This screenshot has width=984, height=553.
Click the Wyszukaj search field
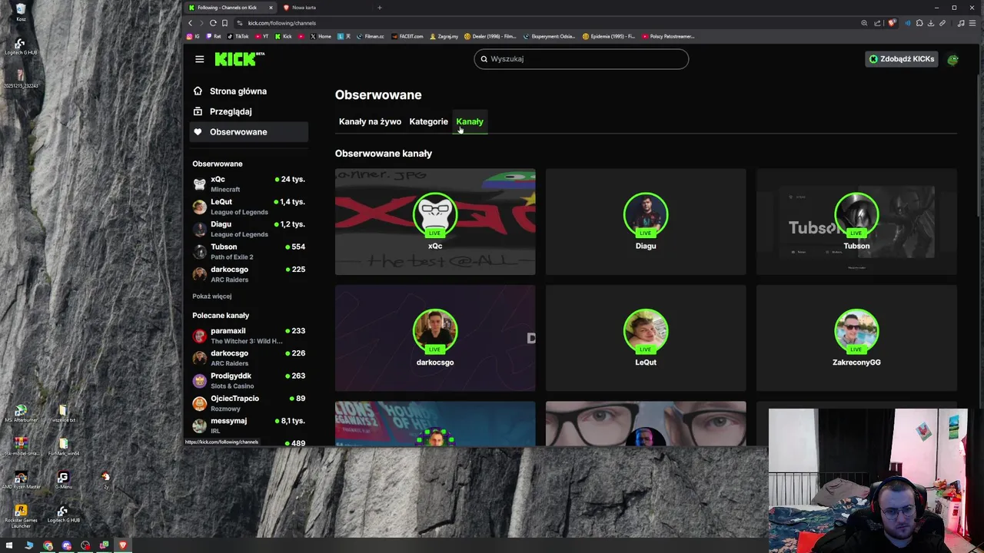click(581, 59)
